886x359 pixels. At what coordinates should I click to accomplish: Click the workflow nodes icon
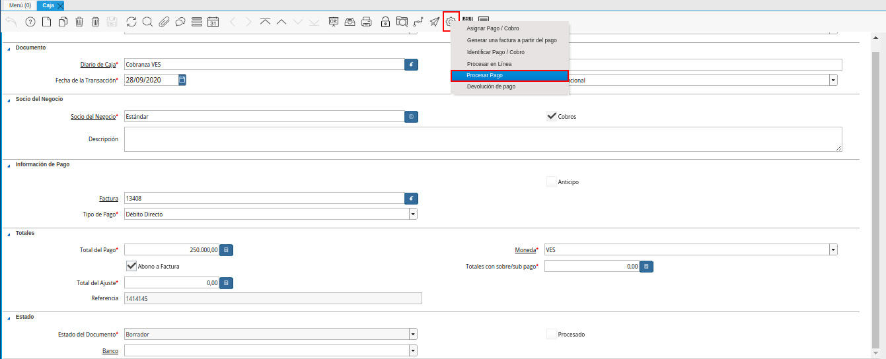(x=418, y=22)
